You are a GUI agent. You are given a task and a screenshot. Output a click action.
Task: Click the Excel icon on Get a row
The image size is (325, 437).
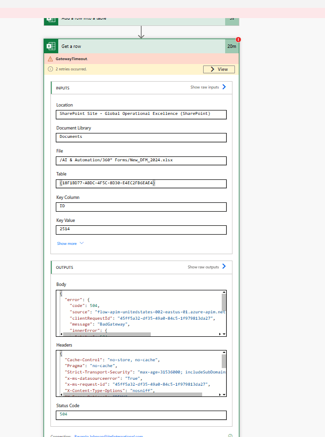(51, 46)
